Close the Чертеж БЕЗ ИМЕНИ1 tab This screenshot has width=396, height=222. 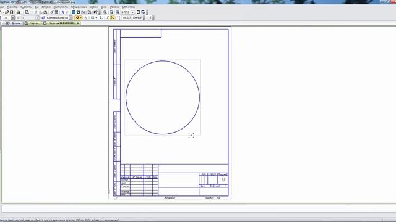coord(78,23)
